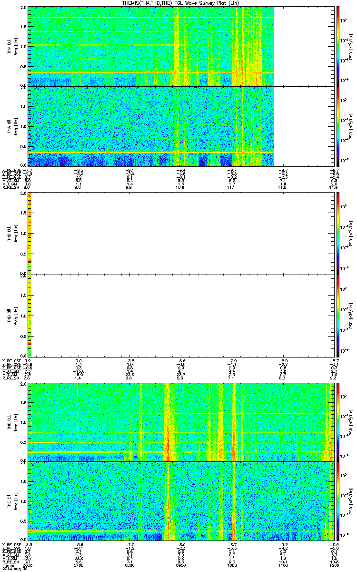The image size is (357, 572).
Task: Click the 1.5 frequency tick on THD Bll
Action: (x=24, y=295)
